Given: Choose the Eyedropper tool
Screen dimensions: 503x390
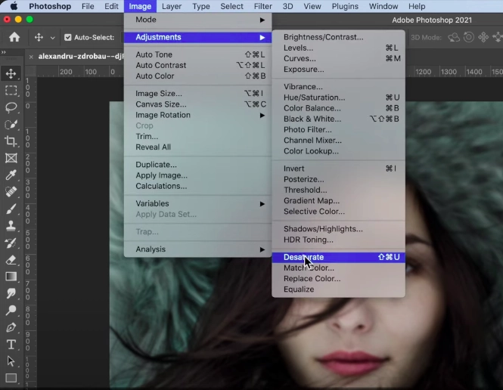Looking at the screenshot, I should (x=11, y=175).
